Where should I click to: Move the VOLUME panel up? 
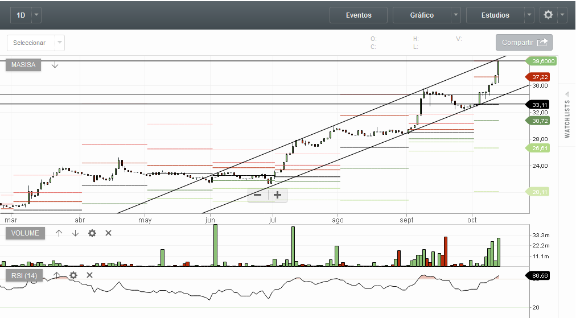coord(59,233)
